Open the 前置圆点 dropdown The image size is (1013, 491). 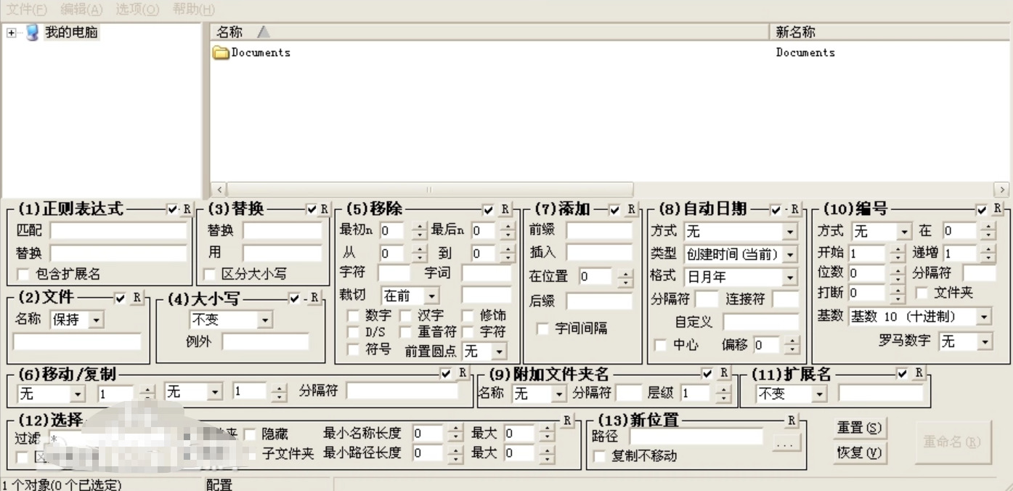pyautogui.click(x=499, y=352)
